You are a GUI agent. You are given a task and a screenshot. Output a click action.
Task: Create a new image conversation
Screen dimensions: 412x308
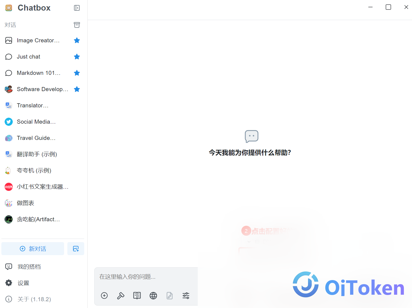pyautogui.click(x=76, y=249)
